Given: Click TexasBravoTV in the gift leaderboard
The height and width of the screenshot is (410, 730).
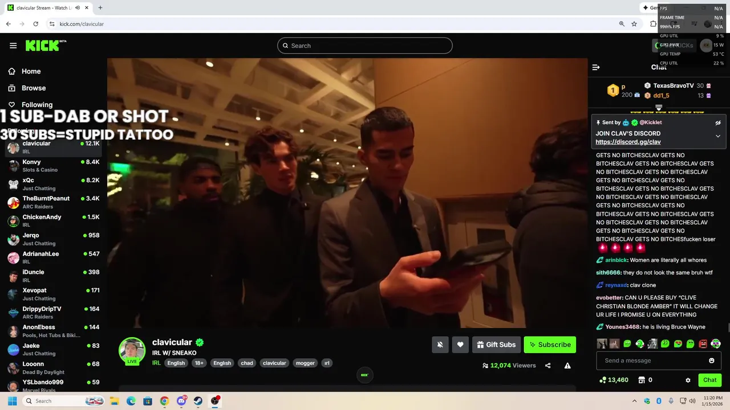Looking at the screenshot, I should click(674, 85).
